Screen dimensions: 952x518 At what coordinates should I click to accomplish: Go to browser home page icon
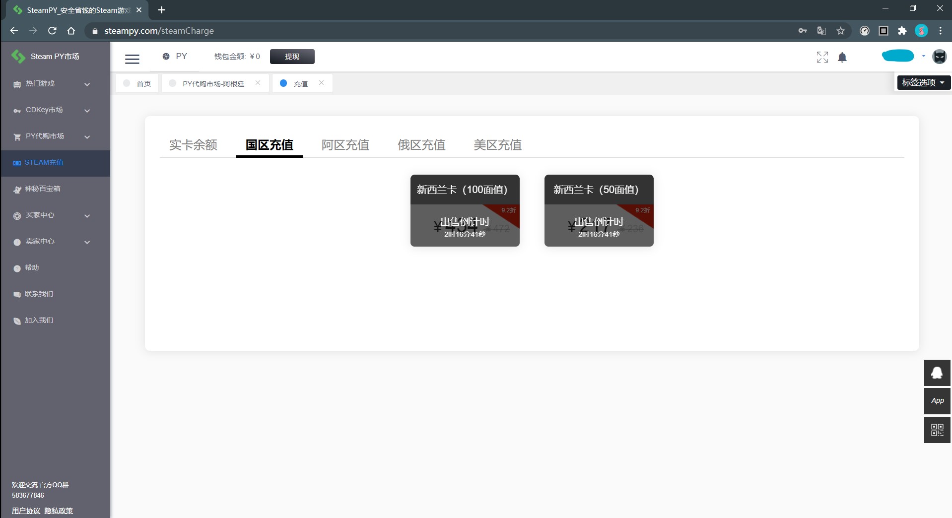tap(71, 31)
